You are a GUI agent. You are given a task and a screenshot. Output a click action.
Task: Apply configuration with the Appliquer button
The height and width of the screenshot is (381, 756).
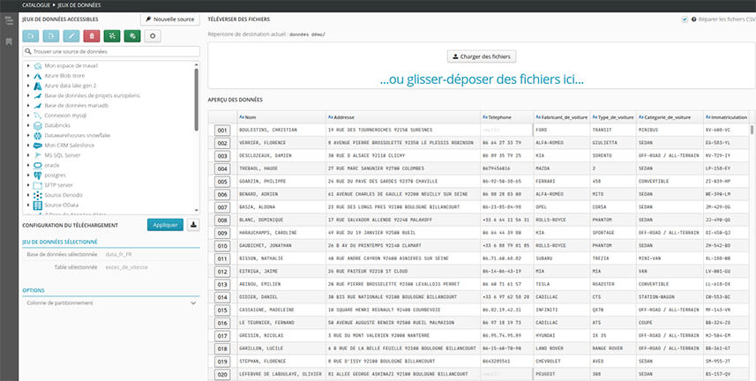point(165,225)
